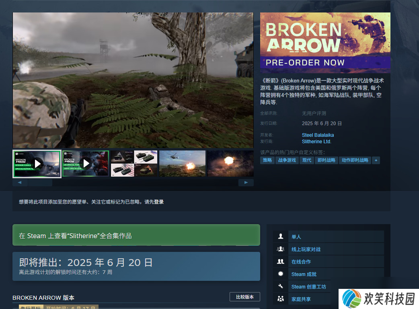Click the 比较版本 compare editions button
Screen dimensions: 419x309
[x=245, y=297]
